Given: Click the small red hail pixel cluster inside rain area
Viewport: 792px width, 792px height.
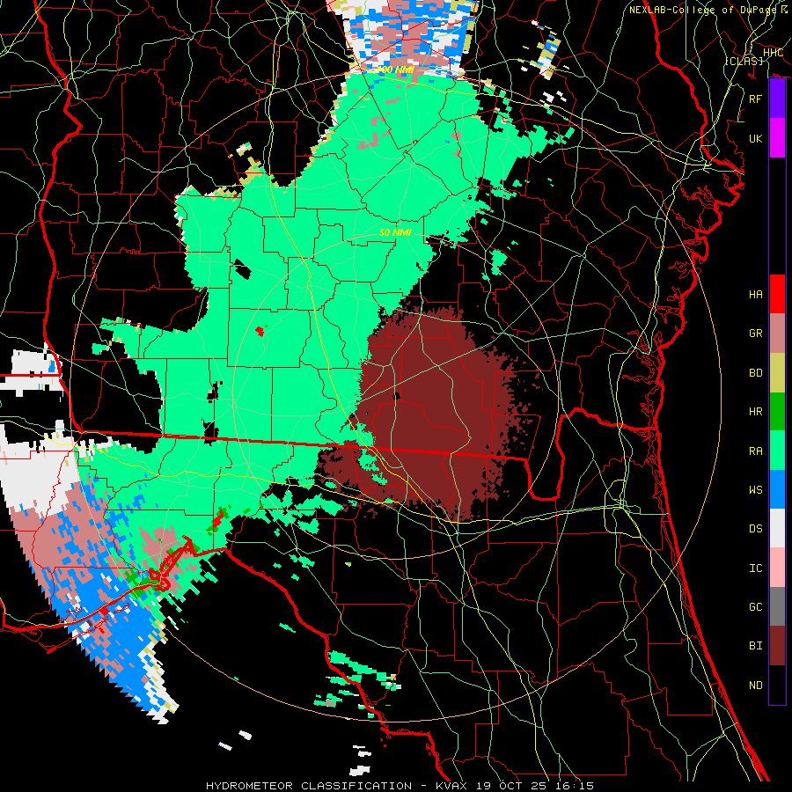Looking at the screenshot, I should pyautogui.click(x=259, y=332).
